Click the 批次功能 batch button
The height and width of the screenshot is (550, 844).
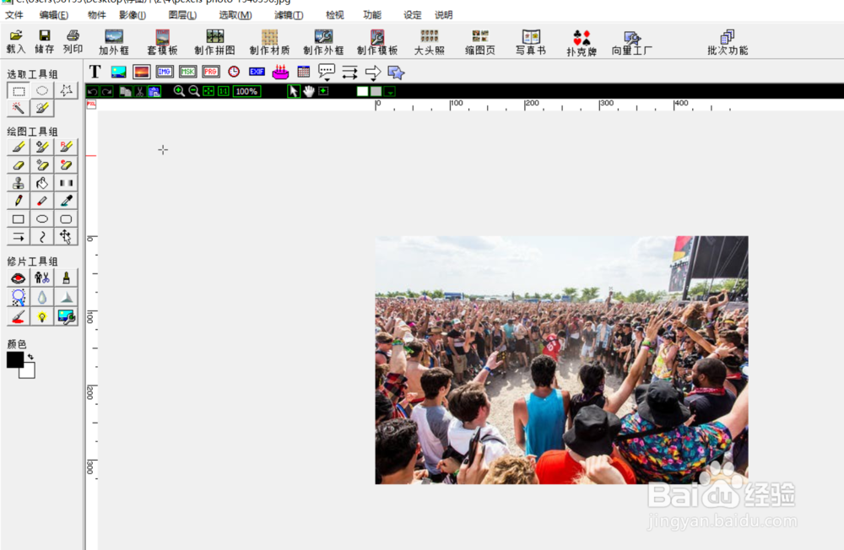[728, 42]
